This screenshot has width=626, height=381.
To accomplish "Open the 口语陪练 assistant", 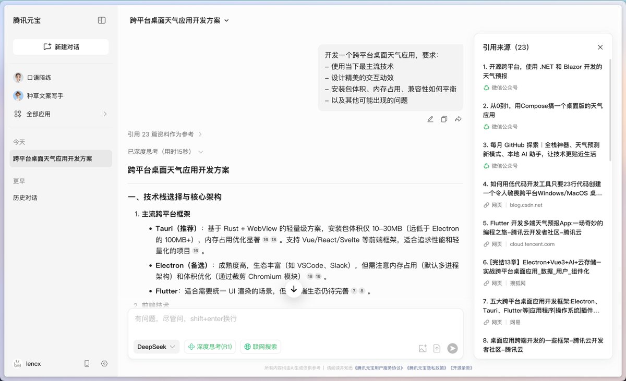I will (62, 78).
